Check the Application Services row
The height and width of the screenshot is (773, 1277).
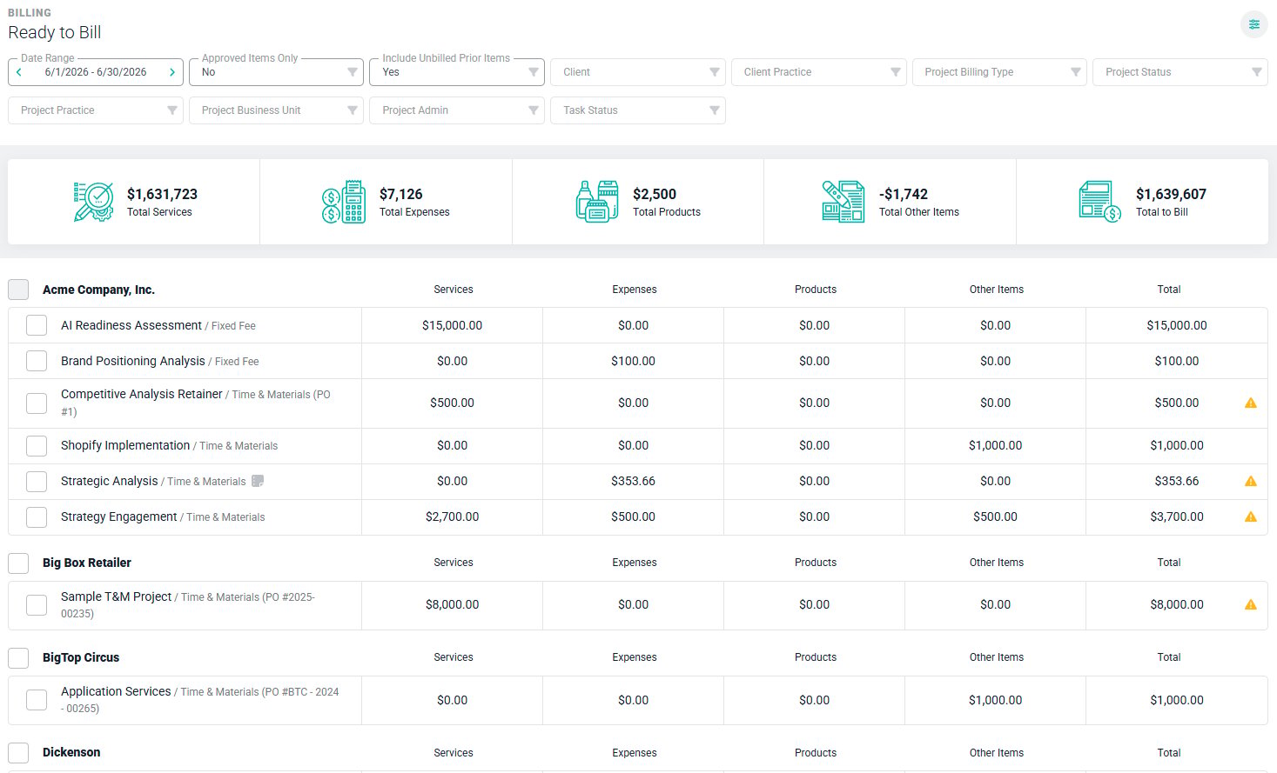point(37,700)
